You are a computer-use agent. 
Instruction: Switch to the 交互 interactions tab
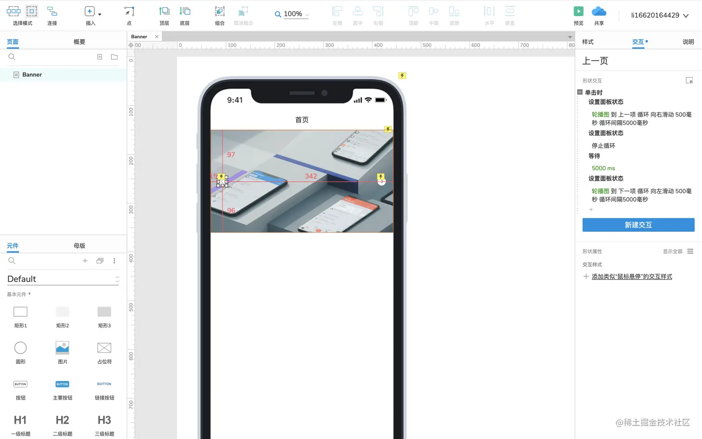[x=638, y=42]
